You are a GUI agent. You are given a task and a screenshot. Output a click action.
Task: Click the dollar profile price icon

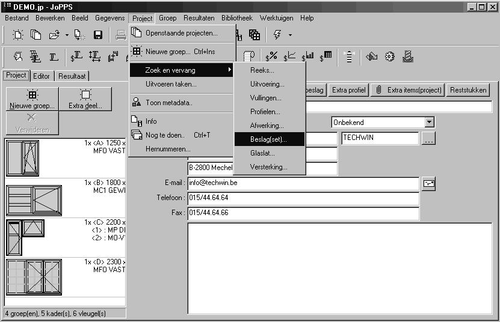pyautogui.click(x=76, y=56)
